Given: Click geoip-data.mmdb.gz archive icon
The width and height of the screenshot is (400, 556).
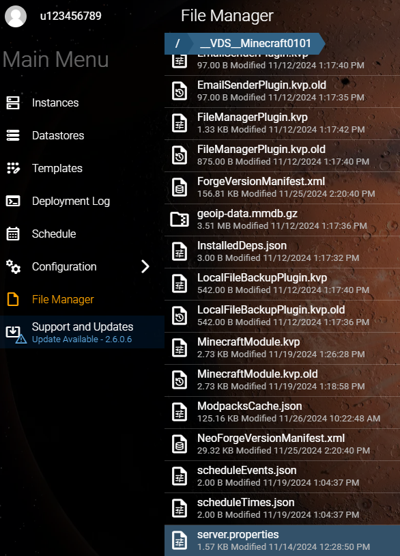Looking at the screenshot, I should [x=180, y=219].
